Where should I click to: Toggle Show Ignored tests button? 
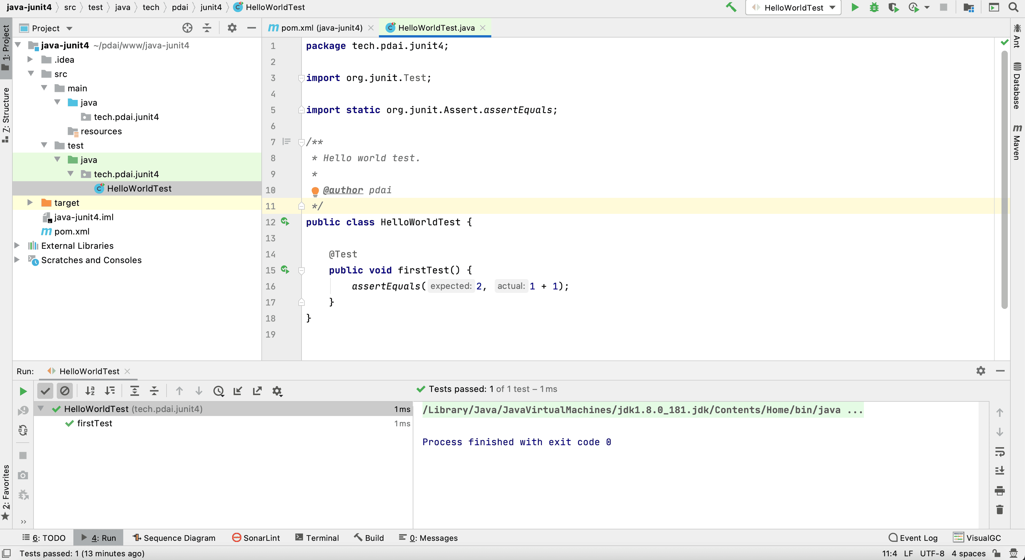tap(64, 391)
